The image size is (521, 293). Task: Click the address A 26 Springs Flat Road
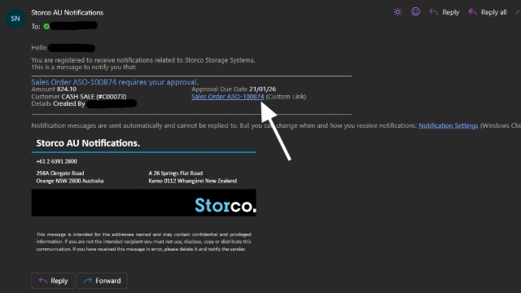(176, 173)
